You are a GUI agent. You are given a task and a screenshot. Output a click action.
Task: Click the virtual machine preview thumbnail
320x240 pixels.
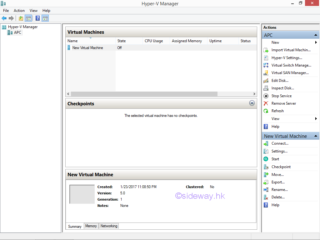82,194
